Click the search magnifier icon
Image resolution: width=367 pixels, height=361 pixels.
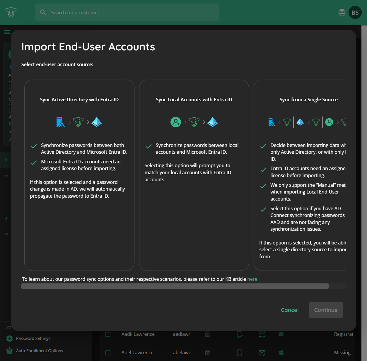[x=43, y=12]
